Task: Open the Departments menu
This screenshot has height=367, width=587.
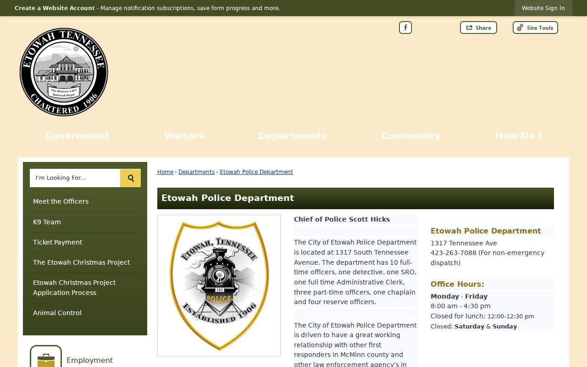Action: click(x=293, y=136)
